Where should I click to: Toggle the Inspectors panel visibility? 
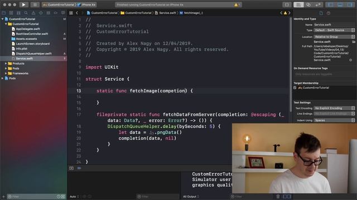350,4
